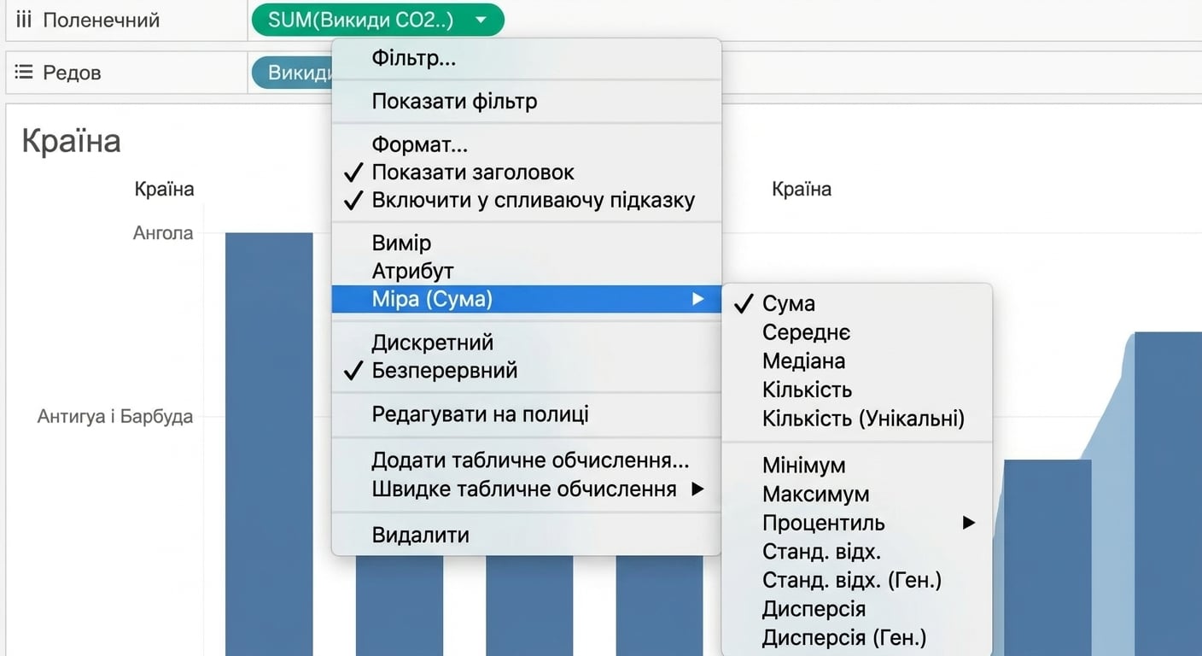The height and width of the screenshot is (656, 1202).
Task: Select Дисперсія (Ген.) aggregation
Action: tap(857, 637)
